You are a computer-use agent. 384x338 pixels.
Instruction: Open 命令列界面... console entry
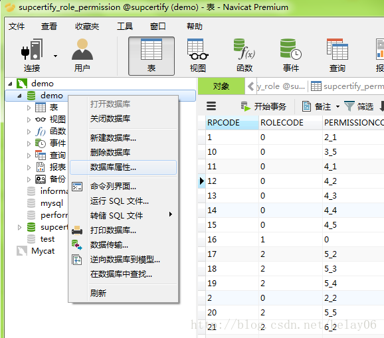(123, 187)
